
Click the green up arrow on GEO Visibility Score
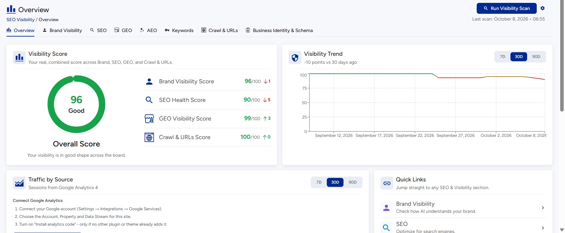tap(265, 119)
